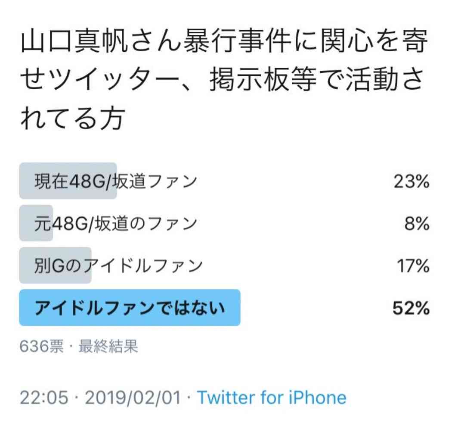Click the 最終結果 final results label
Image resolution: width=464 pixels, height=422 pixels.
click(108, 346)
